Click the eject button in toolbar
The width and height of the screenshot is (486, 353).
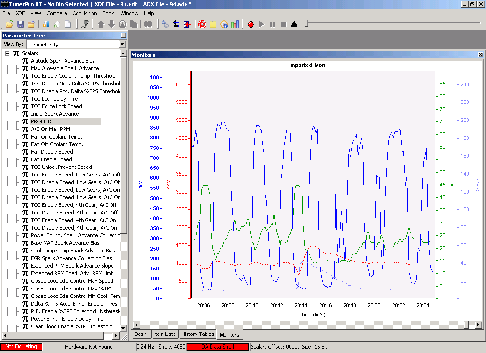point(294,24)
